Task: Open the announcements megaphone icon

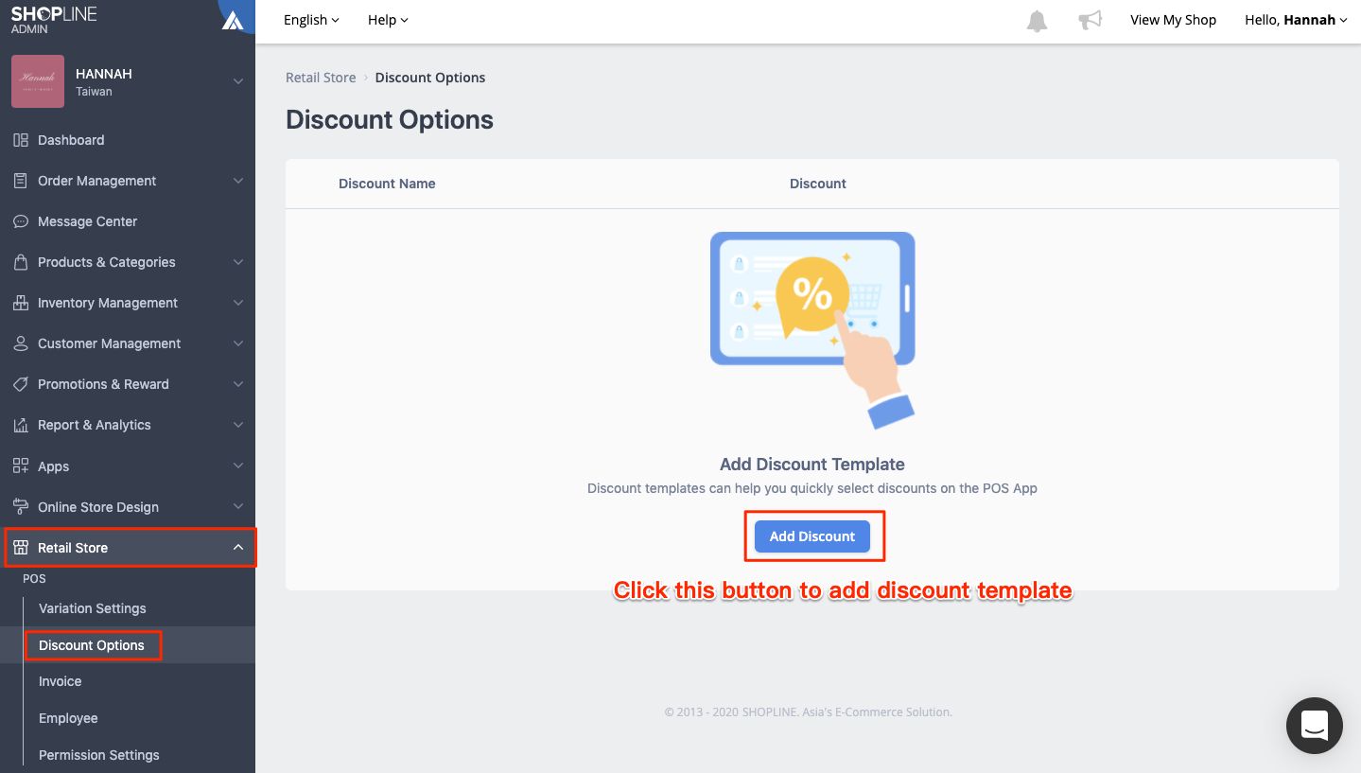Action: (x=1091, y=20)
